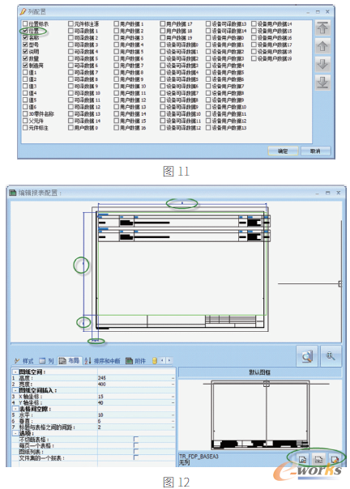
Task: Click the zoom magnifier icon
Action: tap(331, 356)
